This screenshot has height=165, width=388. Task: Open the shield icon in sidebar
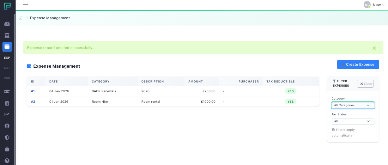pos(7,137)
